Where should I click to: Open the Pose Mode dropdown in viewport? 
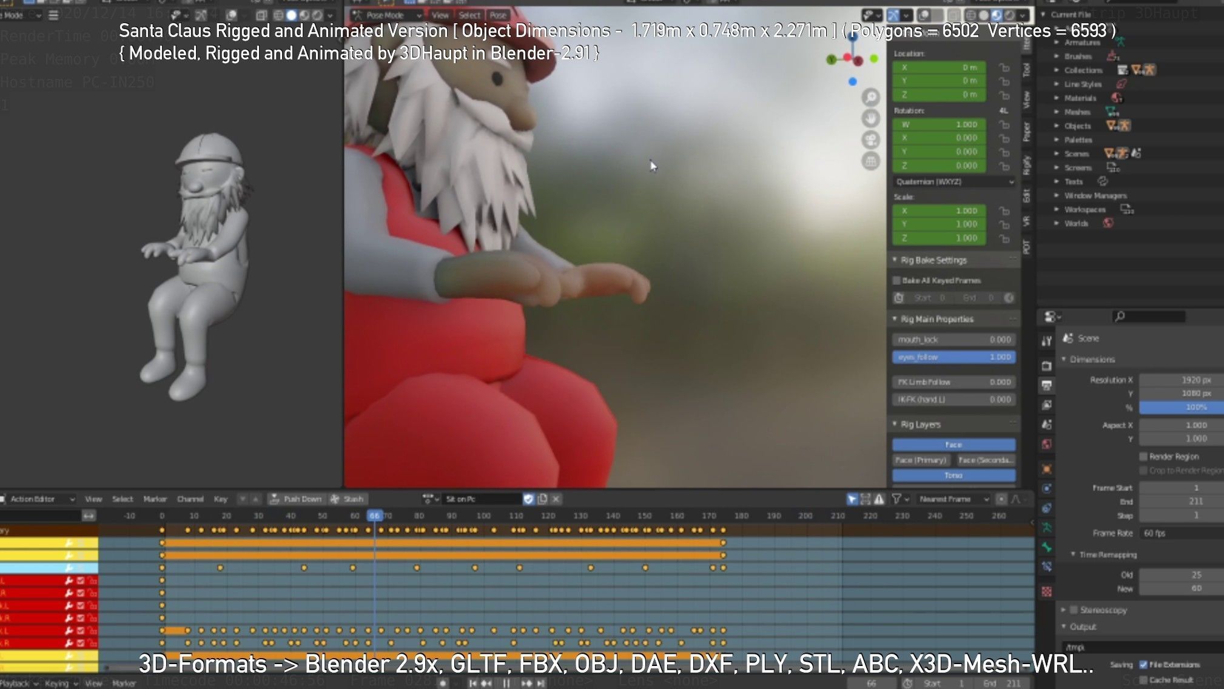click(387, 15)
